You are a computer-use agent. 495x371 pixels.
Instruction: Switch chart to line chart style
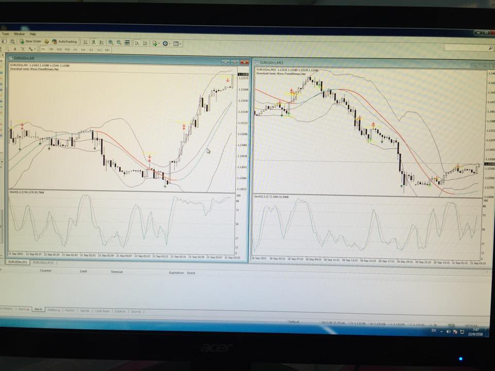point(102,42)
